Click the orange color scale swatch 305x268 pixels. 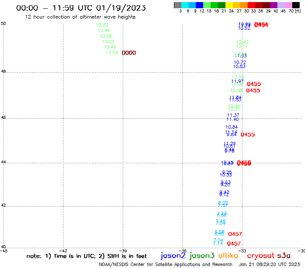244,5
